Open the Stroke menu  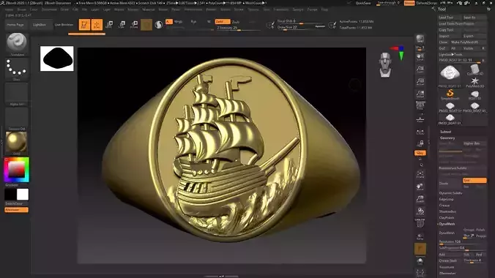coord(239,10)
